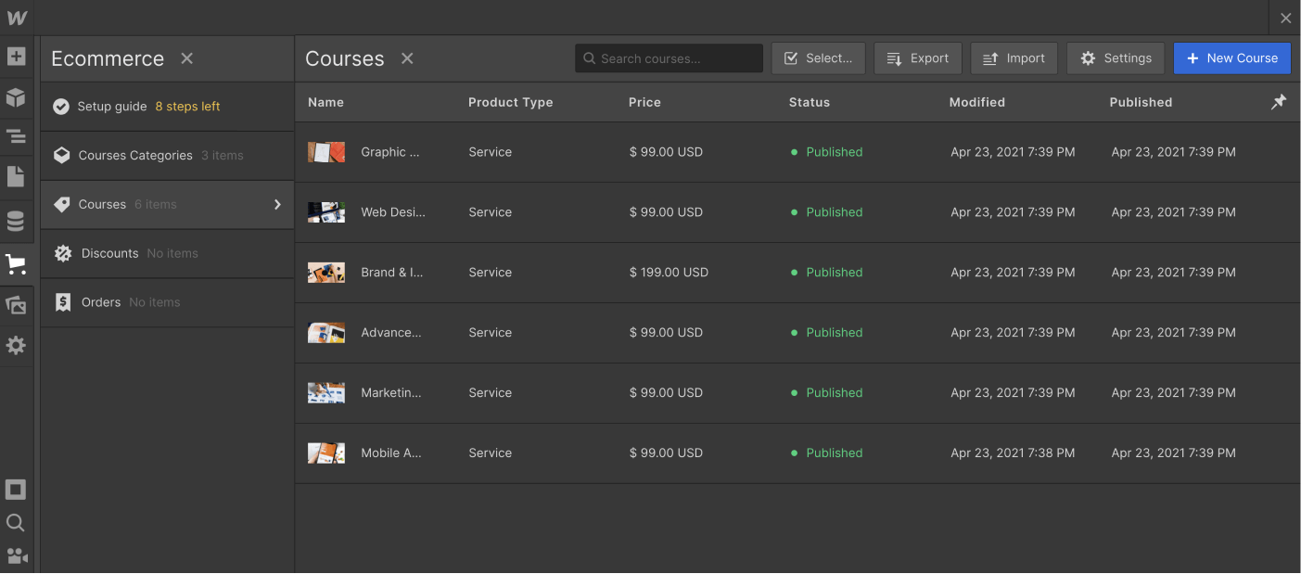Image resolution: width=1301 pixels, height=574 pixels.
Task: Open the Brand & I... course thumbnail
Action: 326,273
